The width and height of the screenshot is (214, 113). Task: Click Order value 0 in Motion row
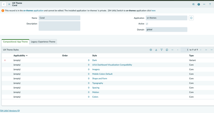point(89,92)
